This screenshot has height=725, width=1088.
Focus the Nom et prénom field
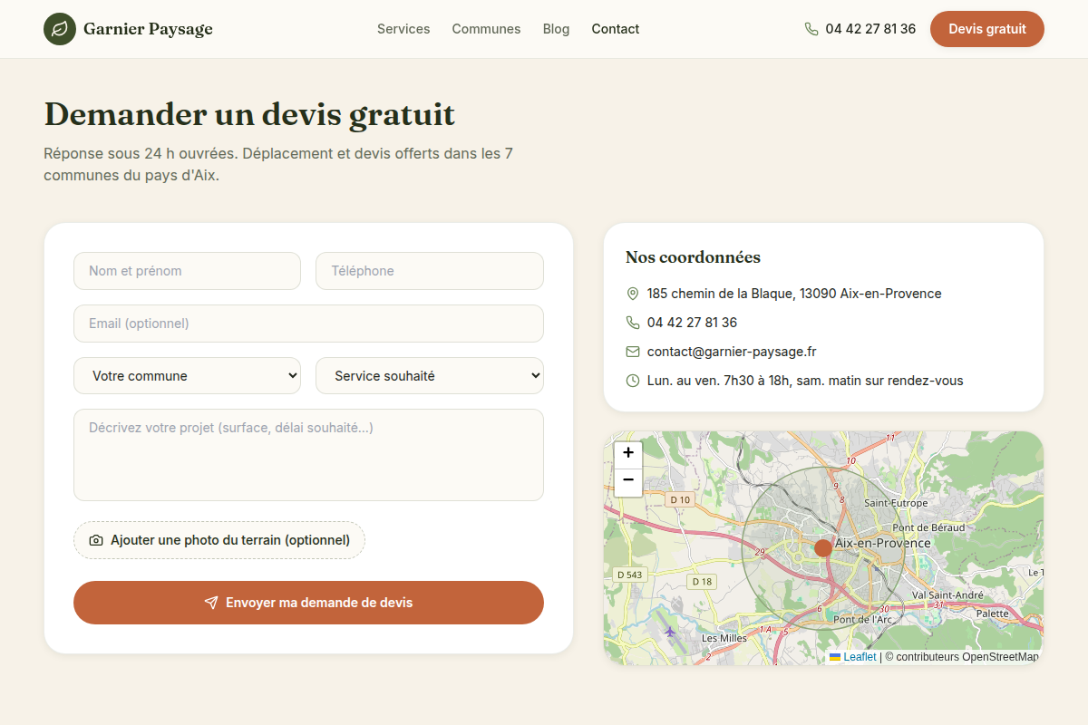point(187,271)
